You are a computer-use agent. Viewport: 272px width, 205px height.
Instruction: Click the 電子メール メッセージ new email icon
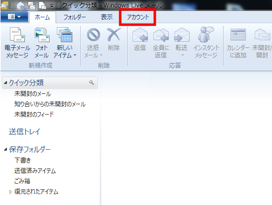[x=17, y=35]
